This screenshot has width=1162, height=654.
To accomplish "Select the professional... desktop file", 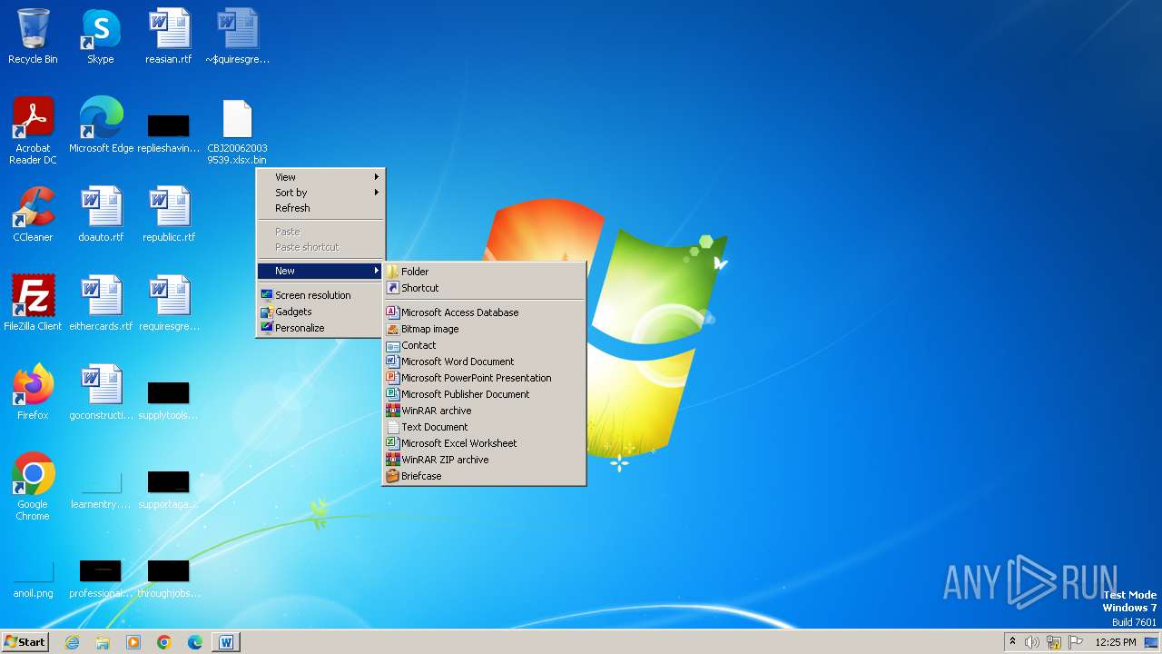I will coord(101,577).
